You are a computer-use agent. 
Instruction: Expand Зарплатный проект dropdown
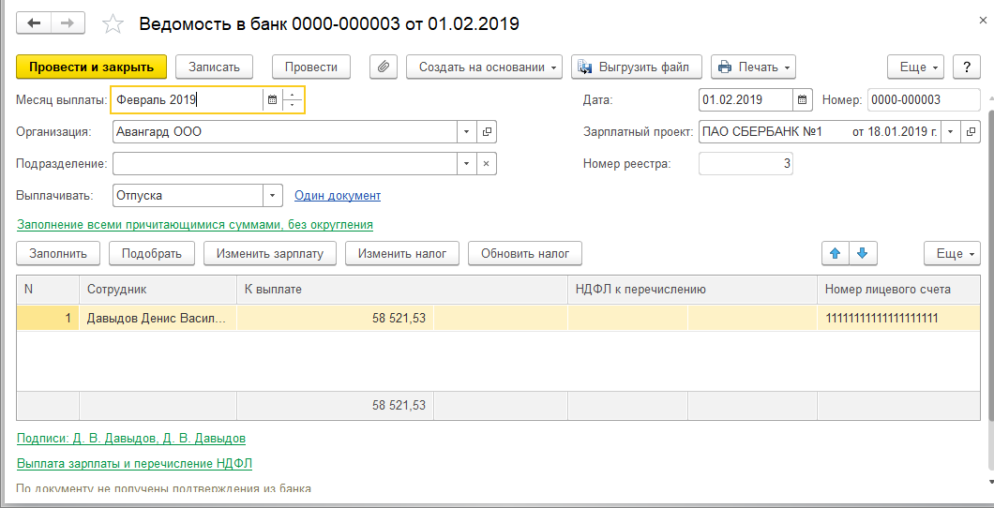951,132
